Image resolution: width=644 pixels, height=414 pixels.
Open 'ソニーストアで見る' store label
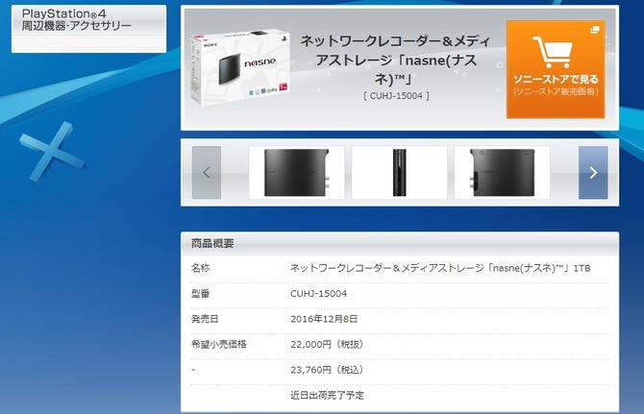pyautogui.click(x=556, y=79)
